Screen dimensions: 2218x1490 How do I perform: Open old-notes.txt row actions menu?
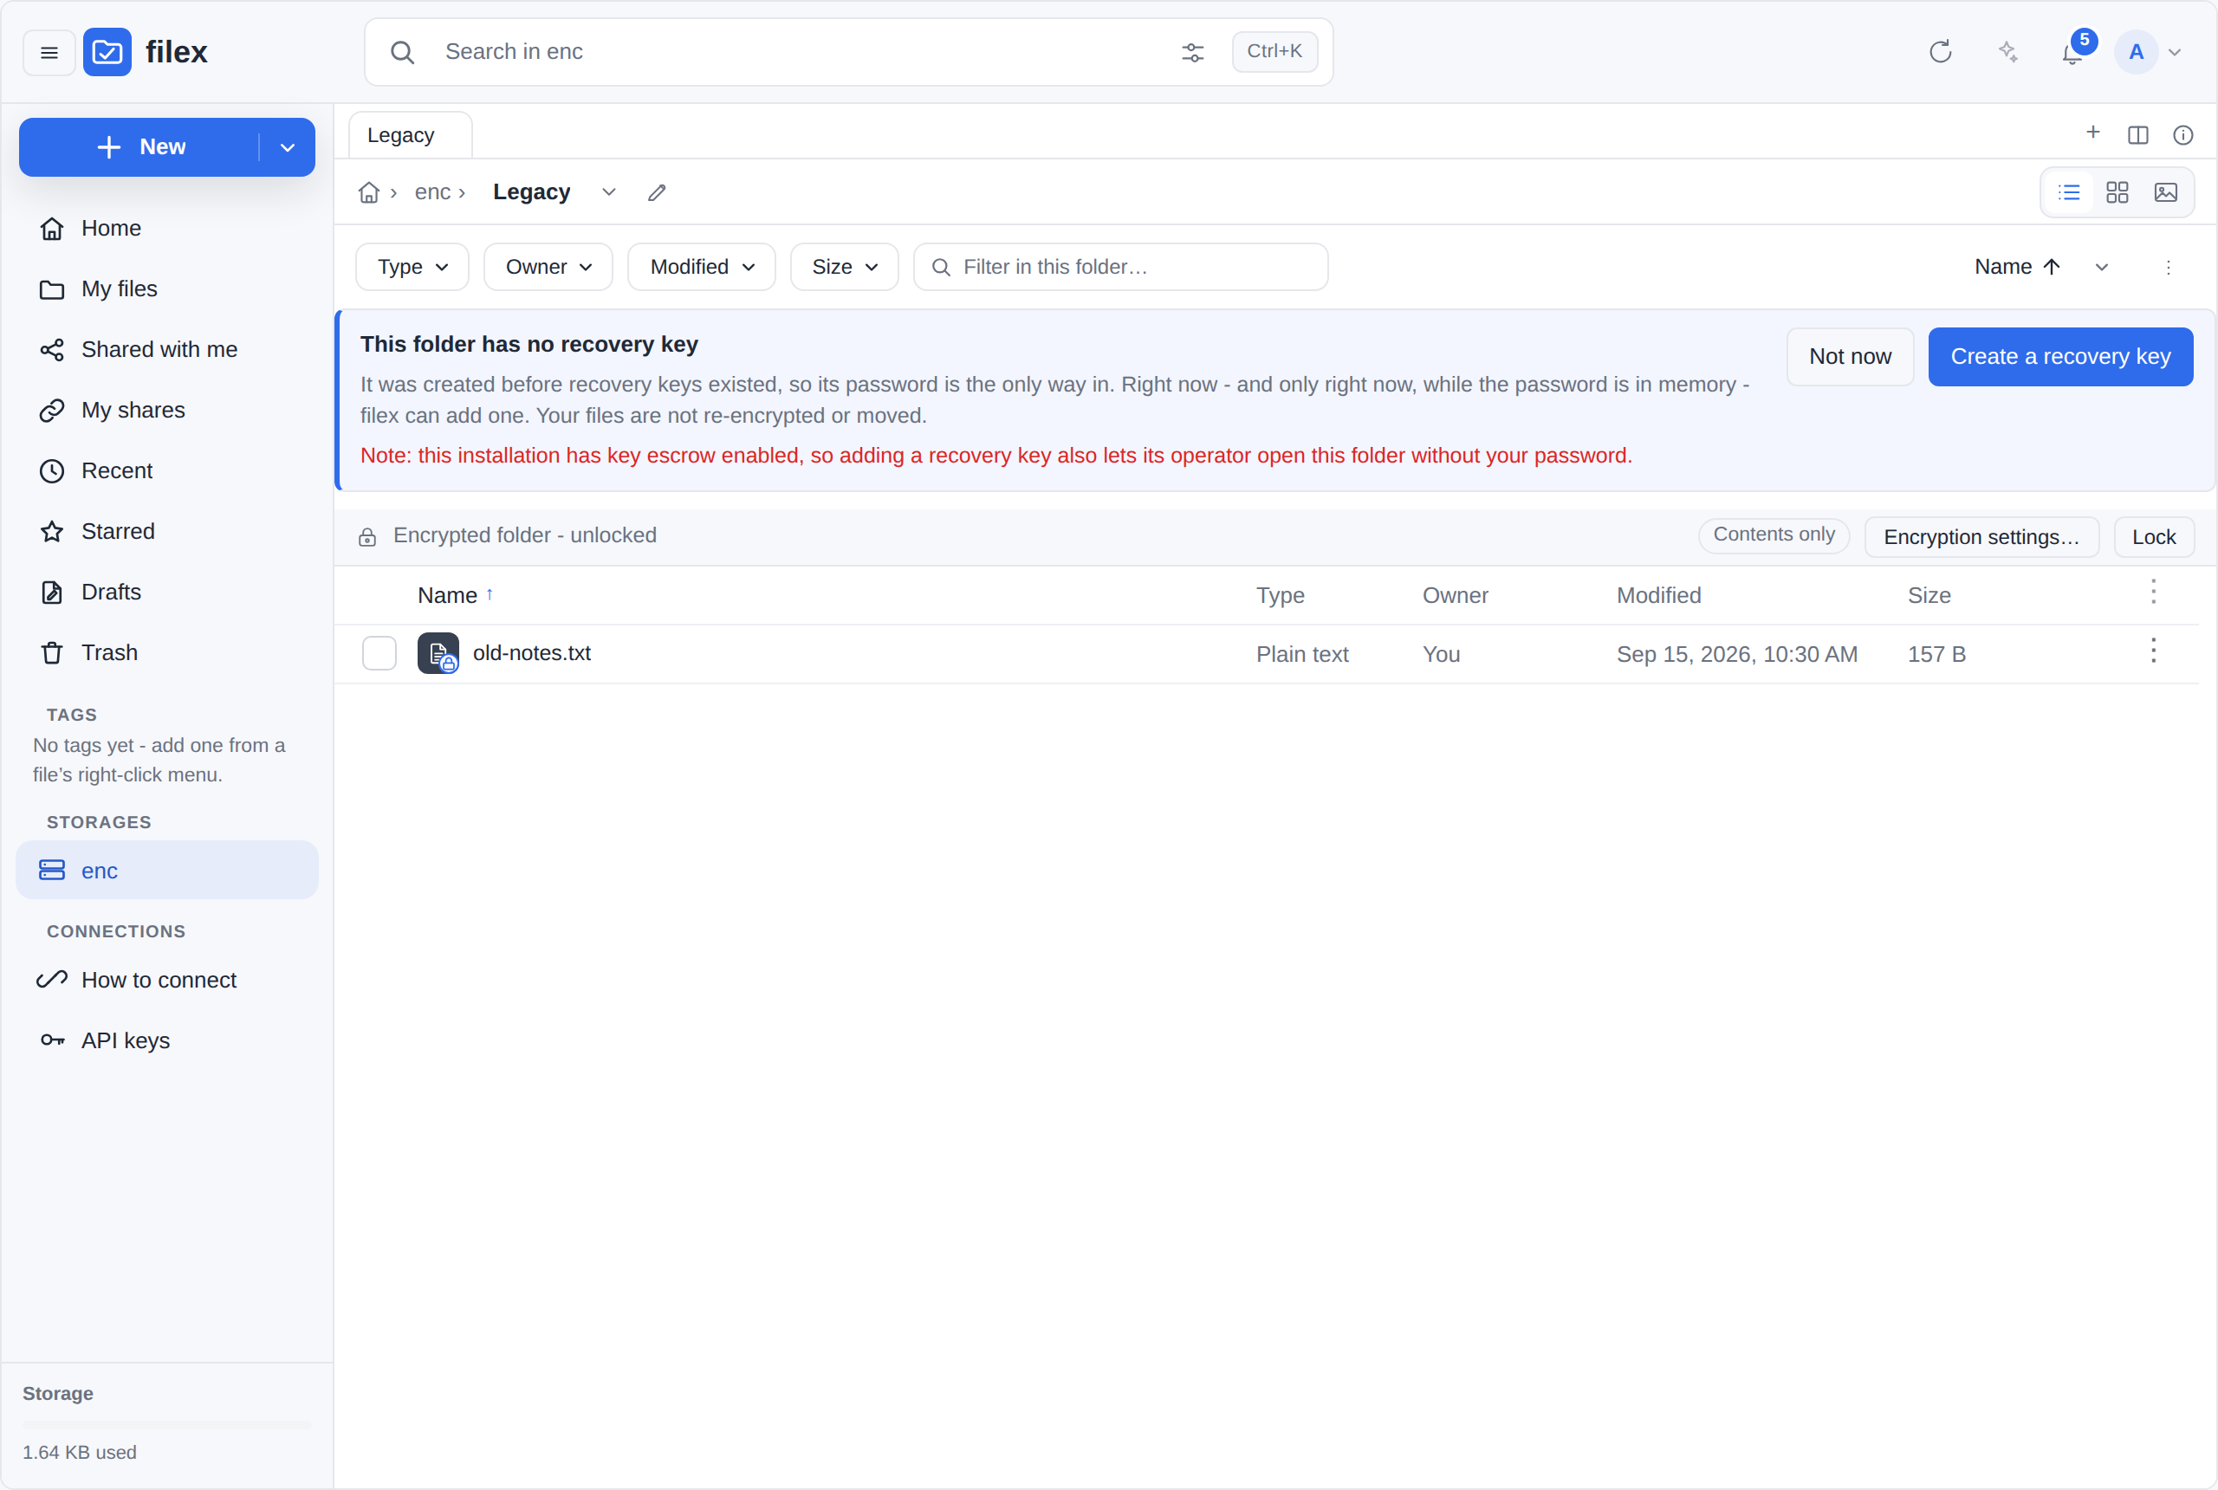[x=2153, y=651]
